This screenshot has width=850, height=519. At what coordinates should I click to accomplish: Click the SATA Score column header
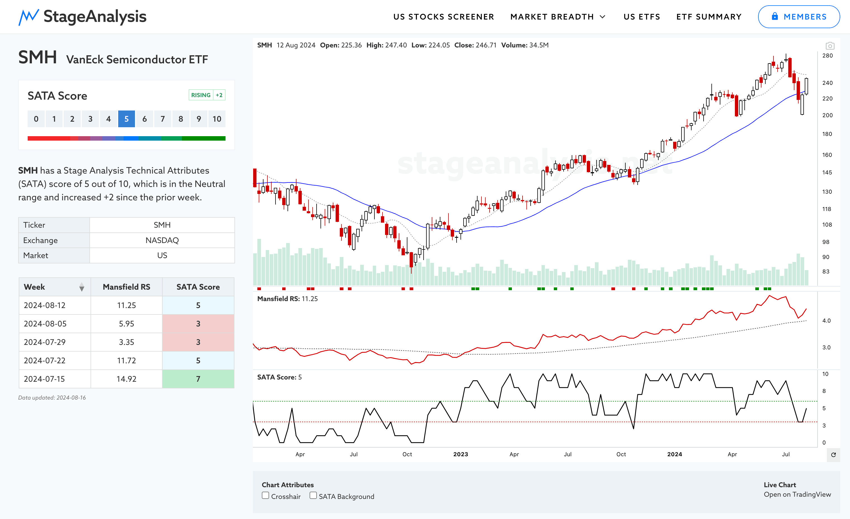point(198,287)
